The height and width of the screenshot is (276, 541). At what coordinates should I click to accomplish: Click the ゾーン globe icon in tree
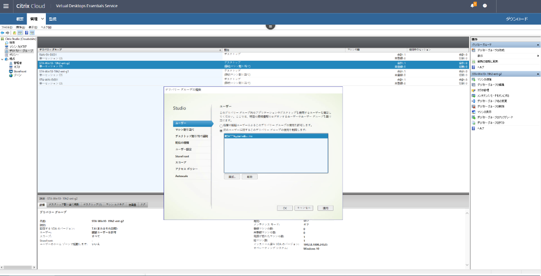[11, 75]
